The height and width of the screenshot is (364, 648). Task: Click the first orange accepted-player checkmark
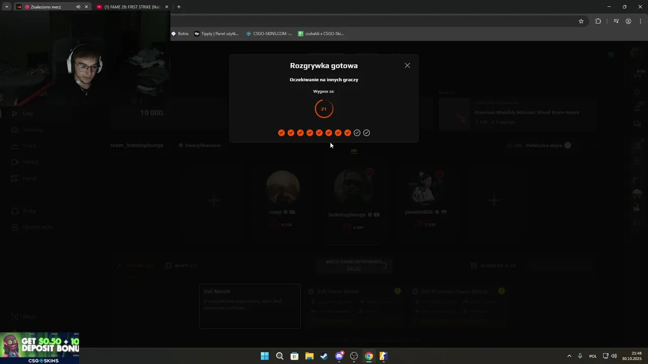point(281,132)
